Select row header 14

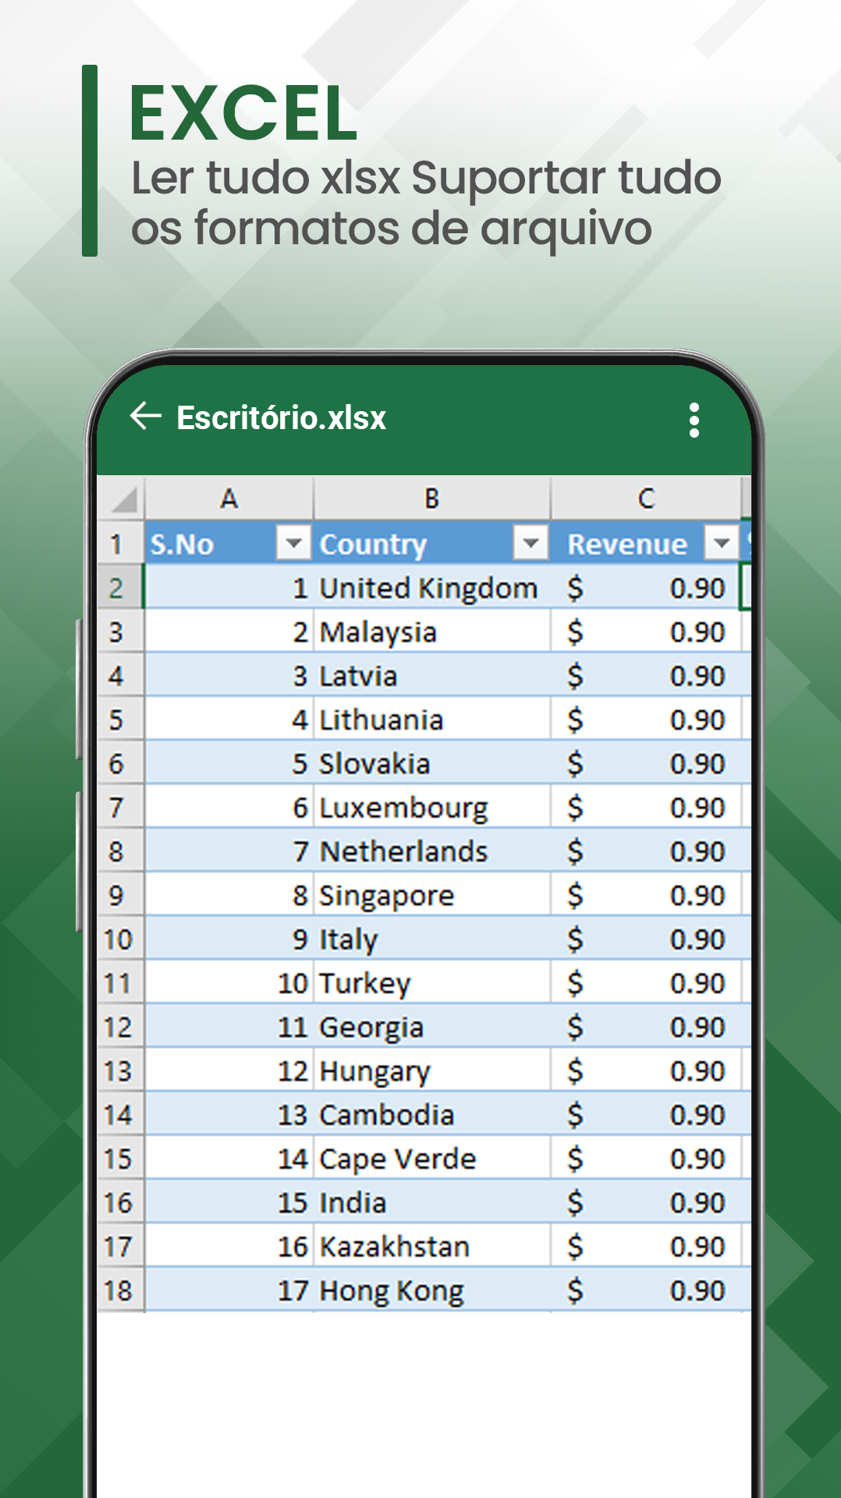(x=121, y=1114)
